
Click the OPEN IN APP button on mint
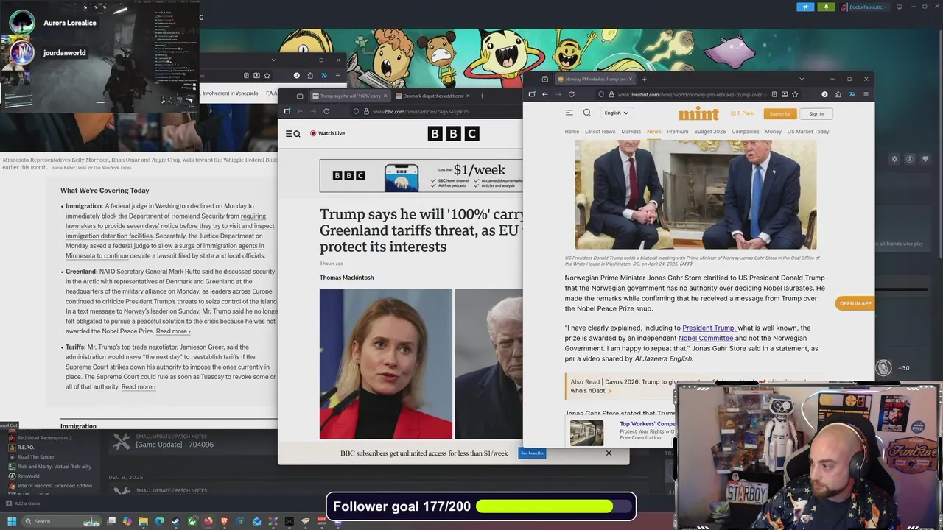coord(855,303)
